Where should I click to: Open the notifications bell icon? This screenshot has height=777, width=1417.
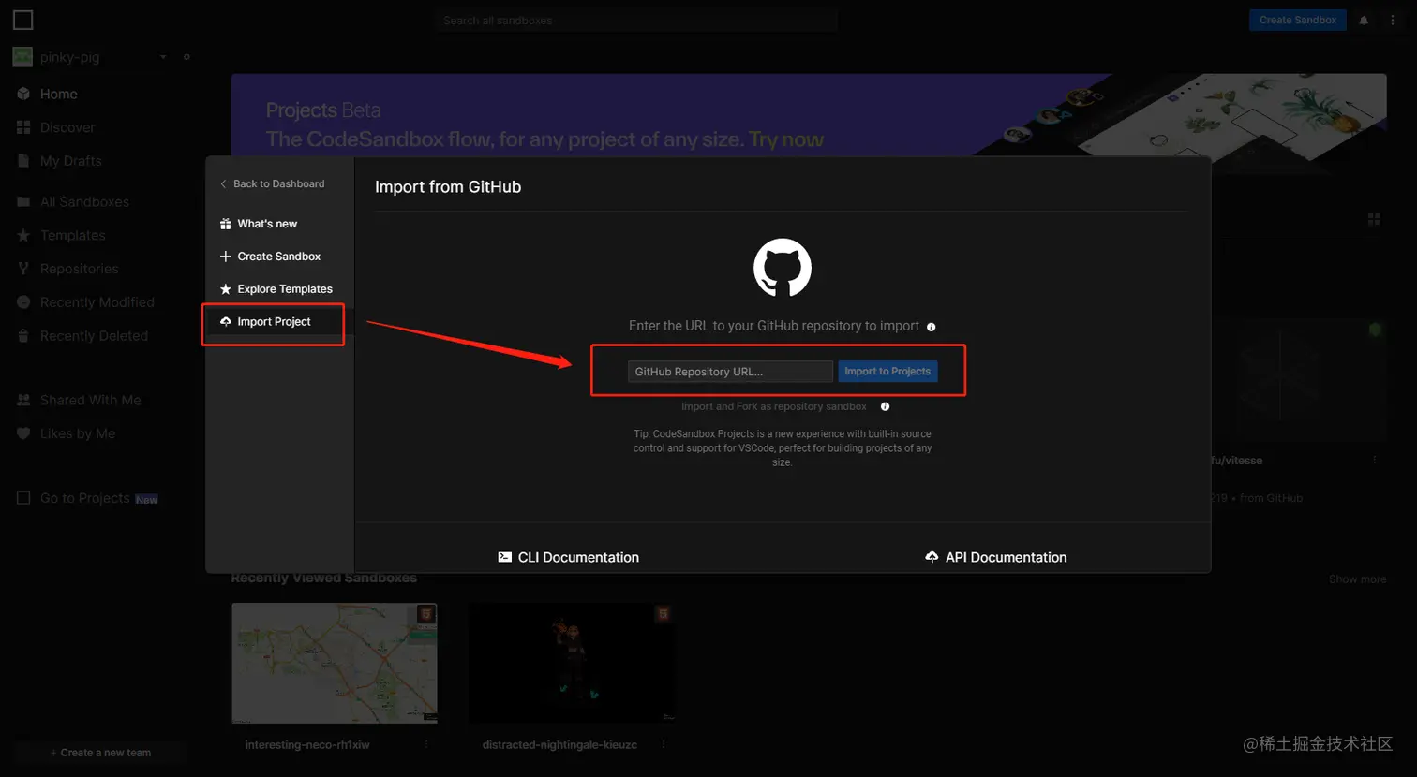coord(1364,20)
